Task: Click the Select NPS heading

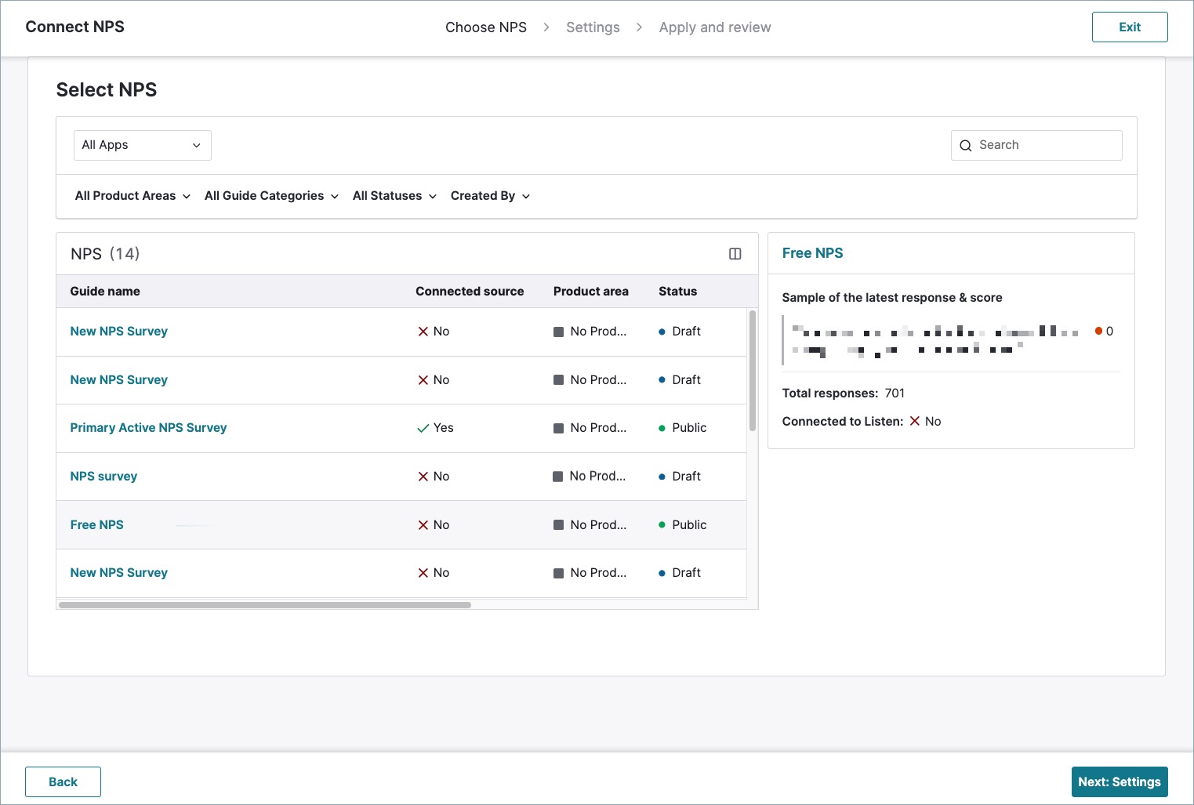Action: [x=107, y=90]
